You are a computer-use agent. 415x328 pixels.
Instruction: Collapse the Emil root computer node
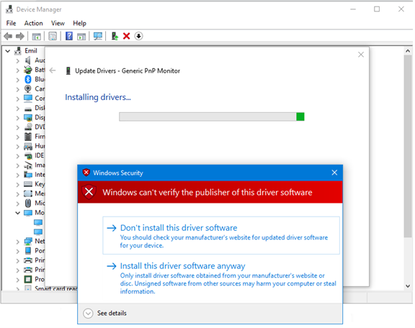pos(8,51)
